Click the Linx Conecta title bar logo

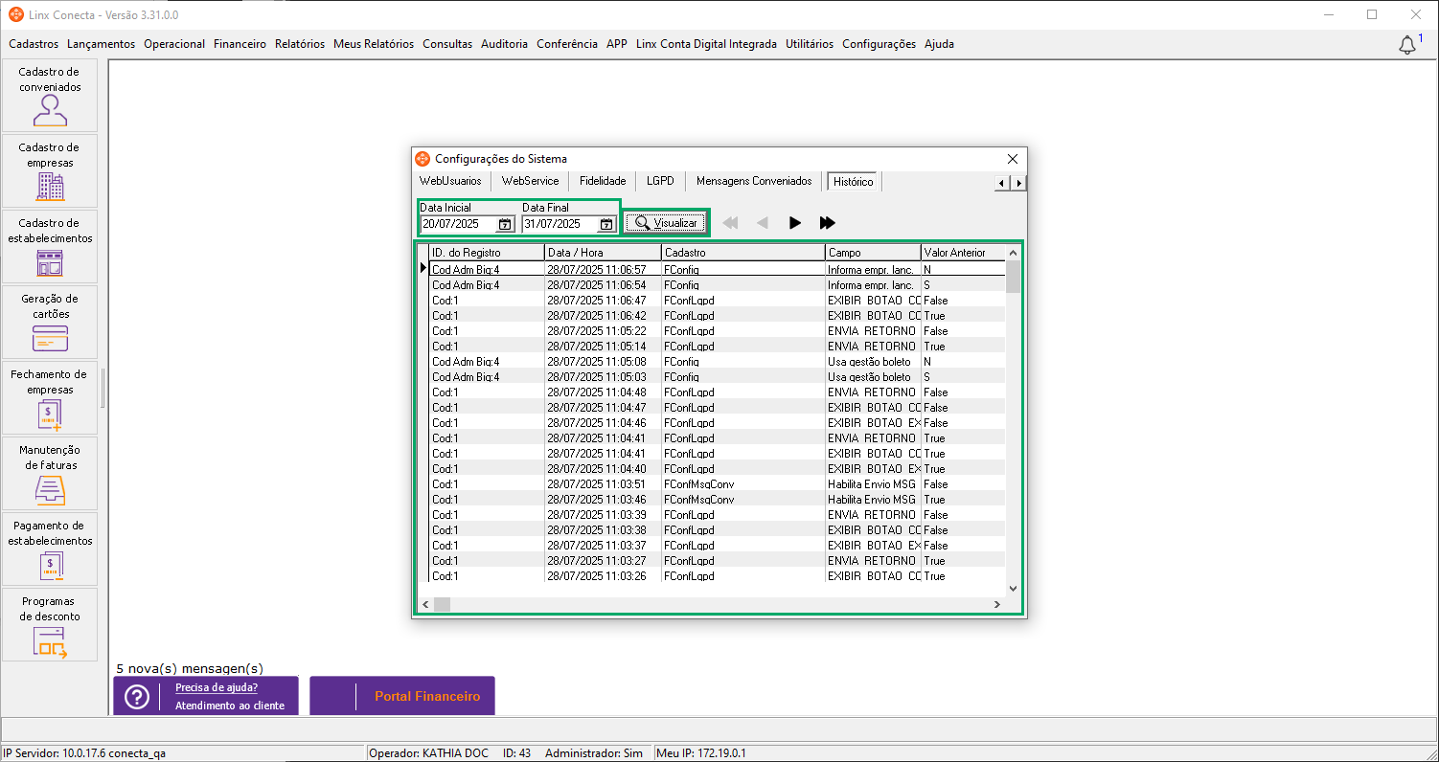[16, 15]
